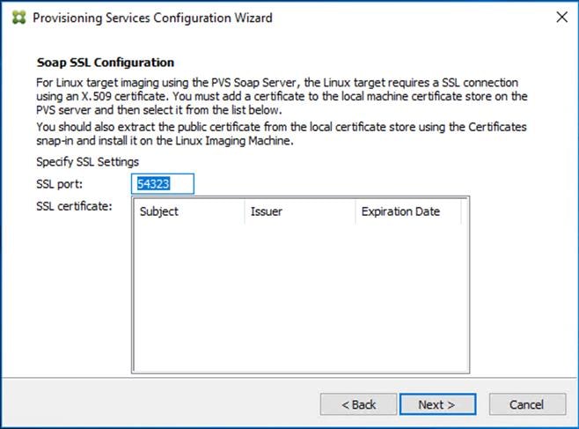Click the 'SSL port:' label
This screenshot has width=579, height=429.
(x=60, y=183)
